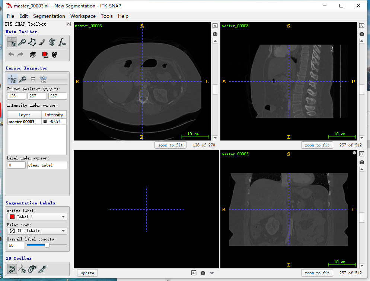This screenshot has width=370, height=281.
Task: Click the cursor z position field
Action: click(58, 96)
